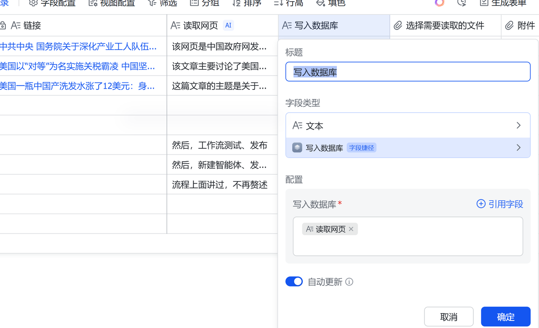Image resolution: width=539 pixels, height=328 pixels.
Task: Expand the 写入数据库 字段捷径 option
Action: (519, 147)
